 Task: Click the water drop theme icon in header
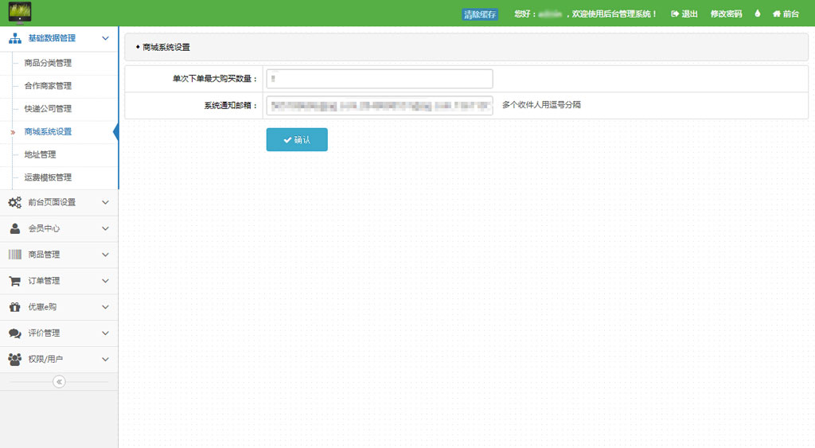(x=758, y=14)
